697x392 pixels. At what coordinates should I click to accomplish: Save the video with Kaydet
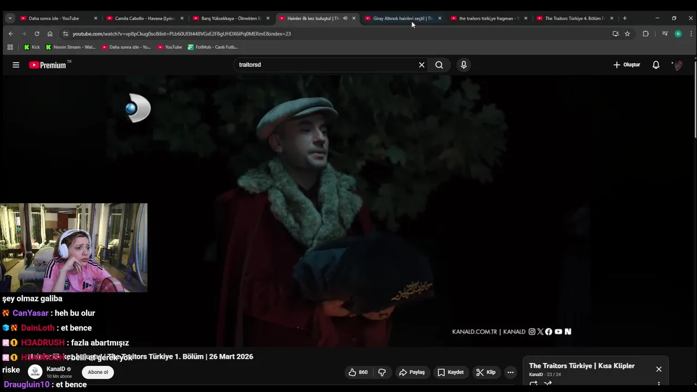pyautogui.click(x=450, y=372)
